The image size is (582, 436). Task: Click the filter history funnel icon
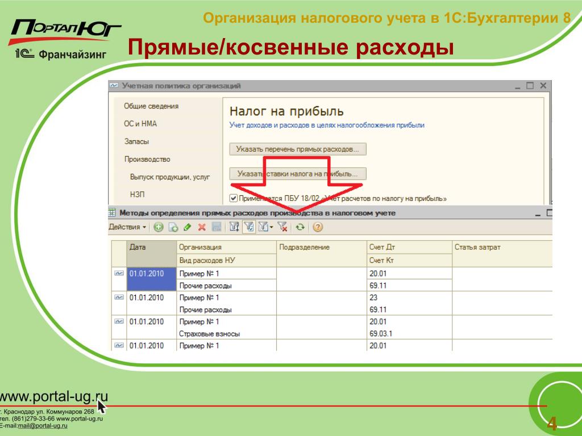tap(263, 227)
